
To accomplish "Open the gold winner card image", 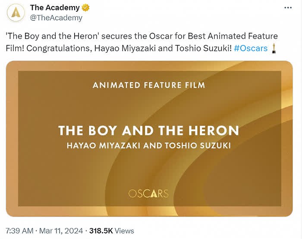I will coord(149,138).
